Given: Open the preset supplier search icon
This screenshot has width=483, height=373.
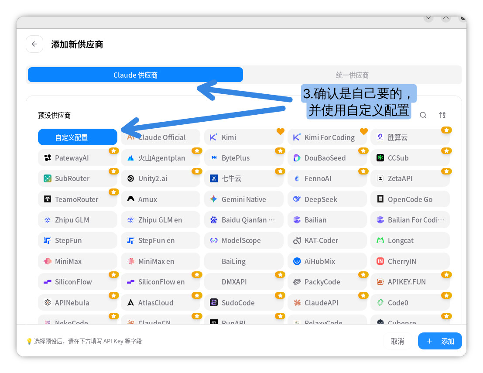Looking at the screenshot, I should 423,115.
